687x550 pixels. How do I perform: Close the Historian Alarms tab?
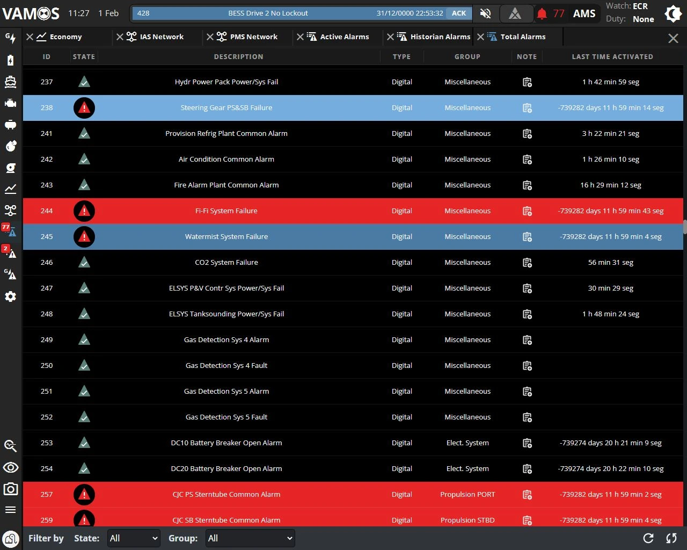click(x=390, y=37)
